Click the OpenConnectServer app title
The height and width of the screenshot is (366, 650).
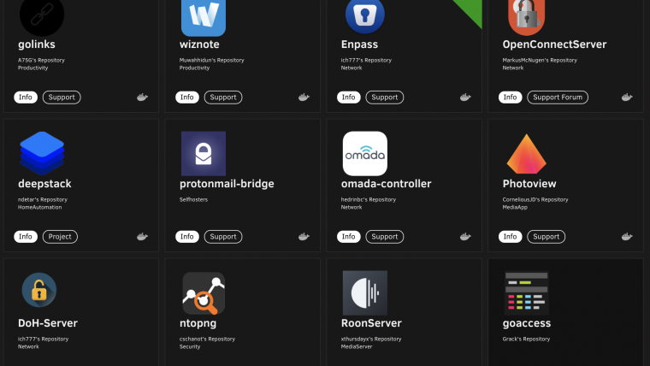(x=554, y=44)
